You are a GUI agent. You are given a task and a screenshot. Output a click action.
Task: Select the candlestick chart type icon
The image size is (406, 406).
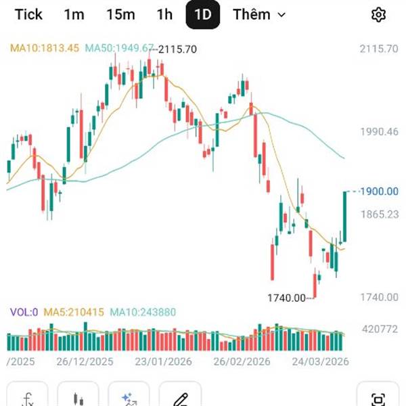coord(78,398)
